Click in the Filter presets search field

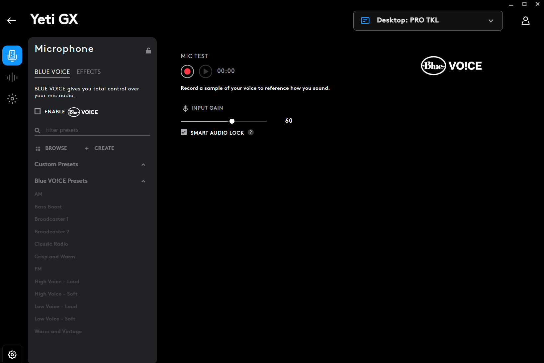(x=92, y=130)
